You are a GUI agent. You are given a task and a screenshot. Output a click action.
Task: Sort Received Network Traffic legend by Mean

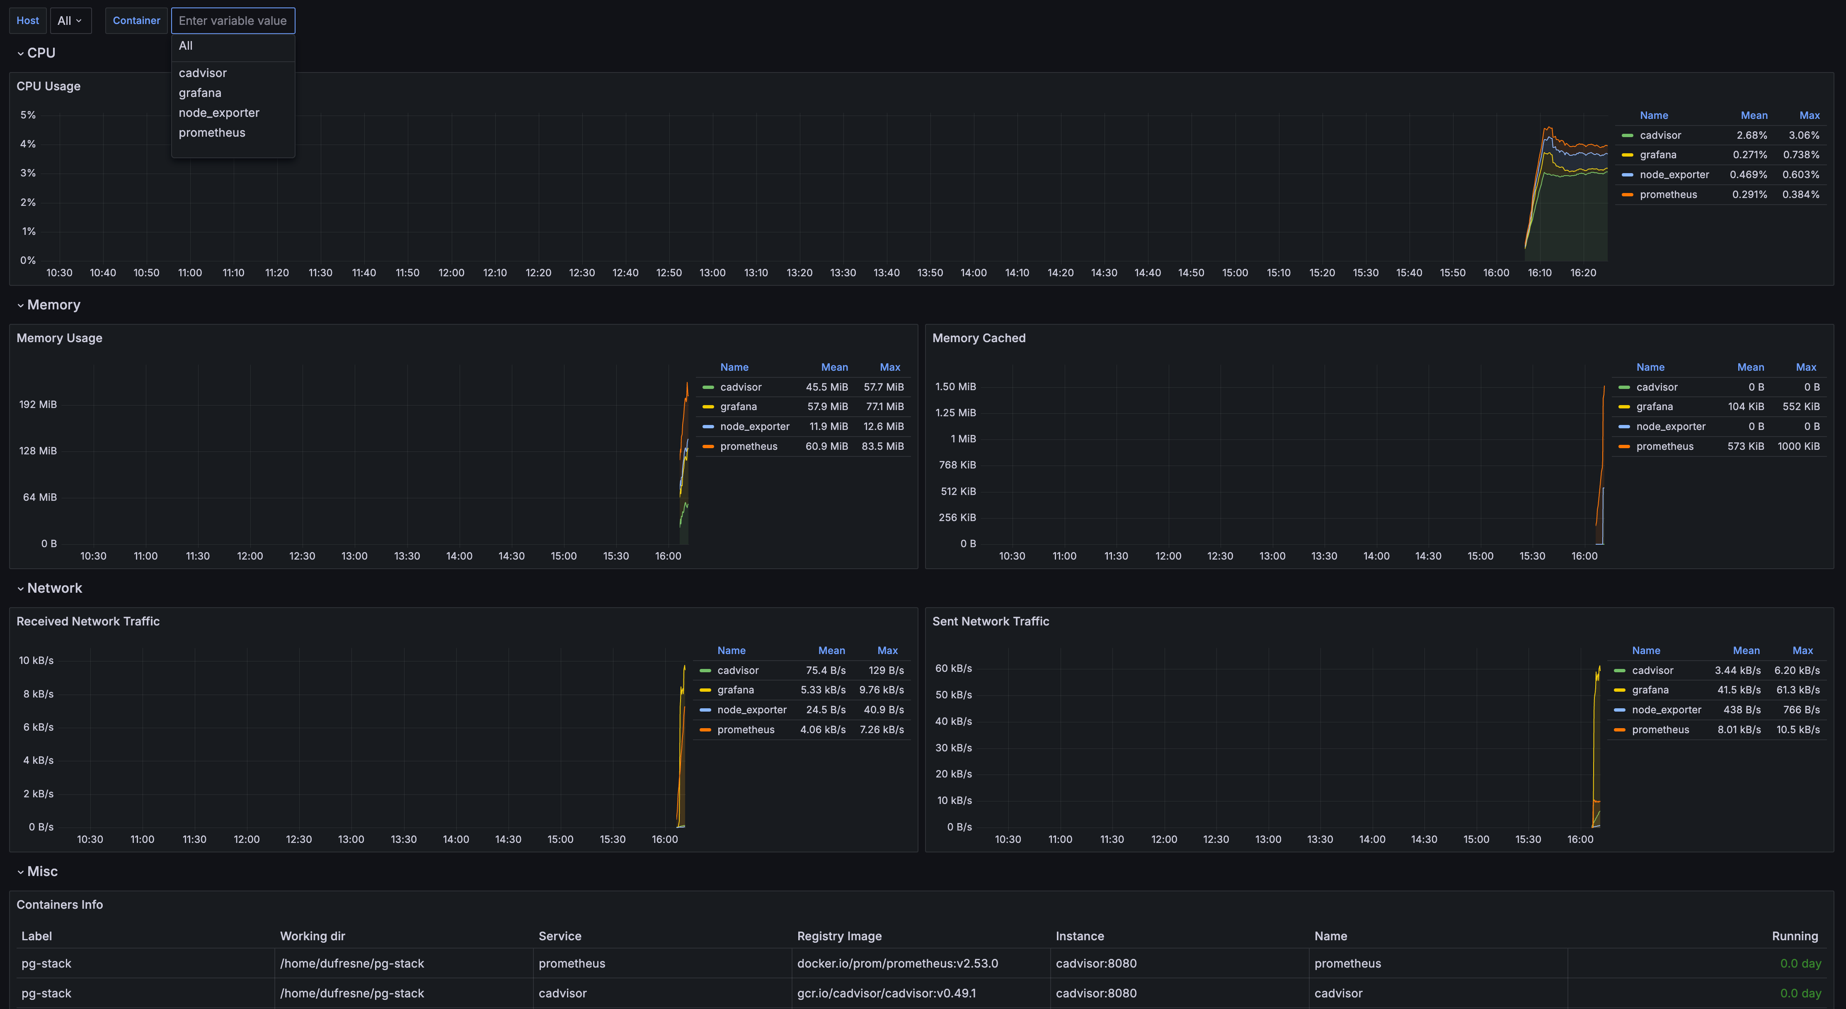(x=831, y=651)
